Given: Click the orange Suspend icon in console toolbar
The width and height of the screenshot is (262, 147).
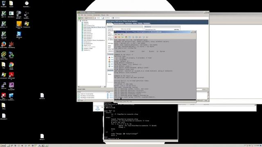Looking at the screenshot, I should (x=119, y=37).
